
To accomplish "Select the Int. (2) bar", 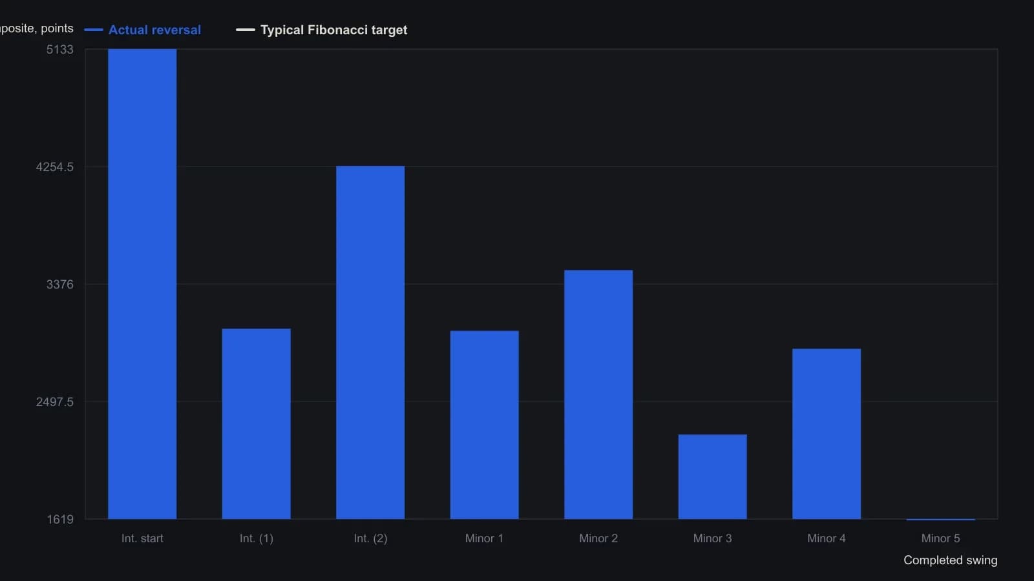I will pyautogui.click(x=370, y=342).
